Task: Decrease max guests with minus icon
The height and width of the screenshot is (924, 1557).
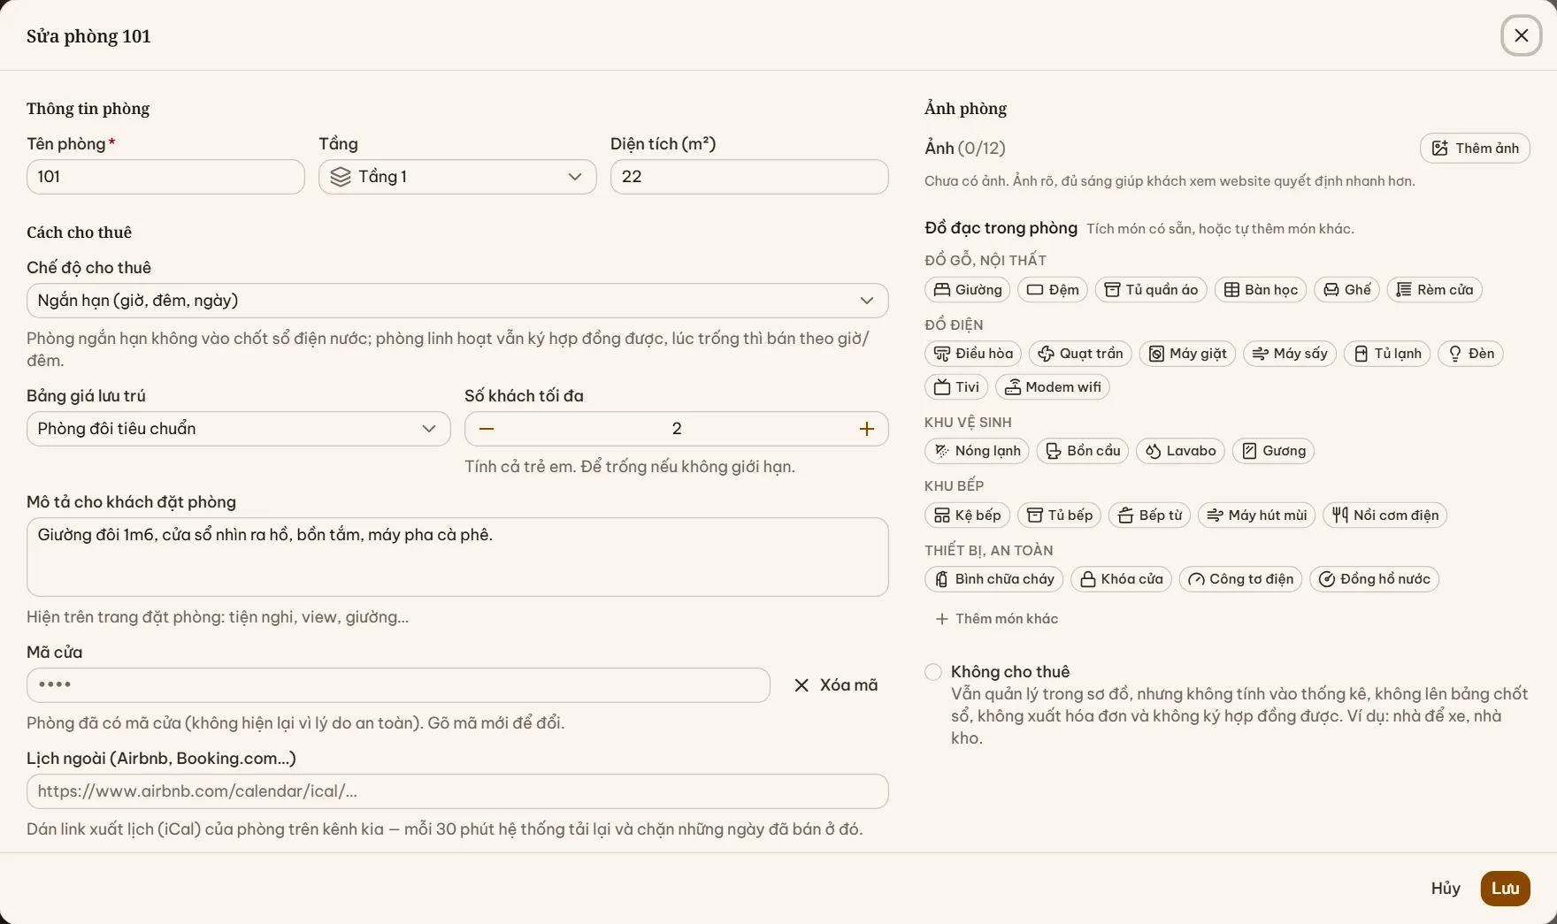Action: coord(487,429)
